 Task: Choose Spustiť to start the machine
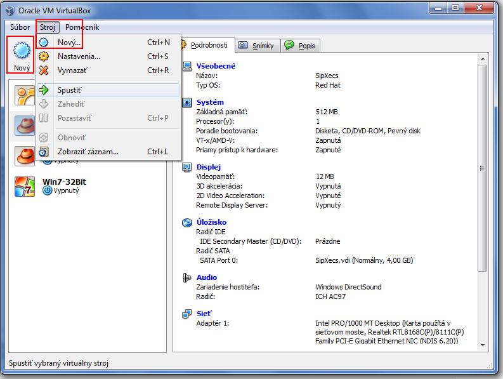pos(108,90)
